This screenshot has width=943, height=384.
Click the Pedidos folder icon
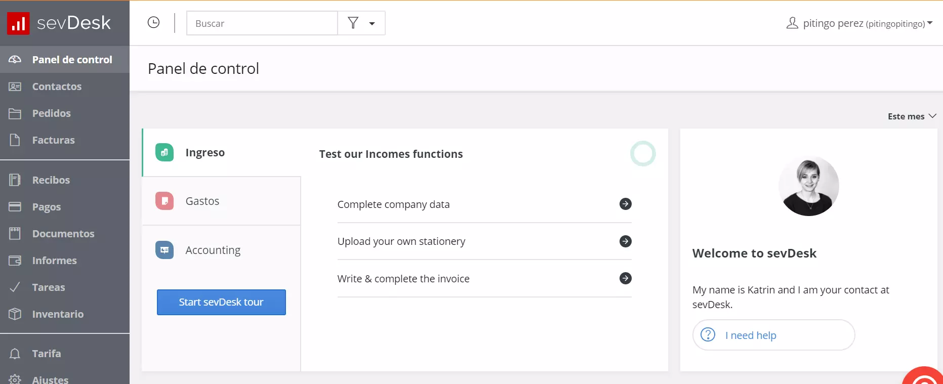point(15,113)
